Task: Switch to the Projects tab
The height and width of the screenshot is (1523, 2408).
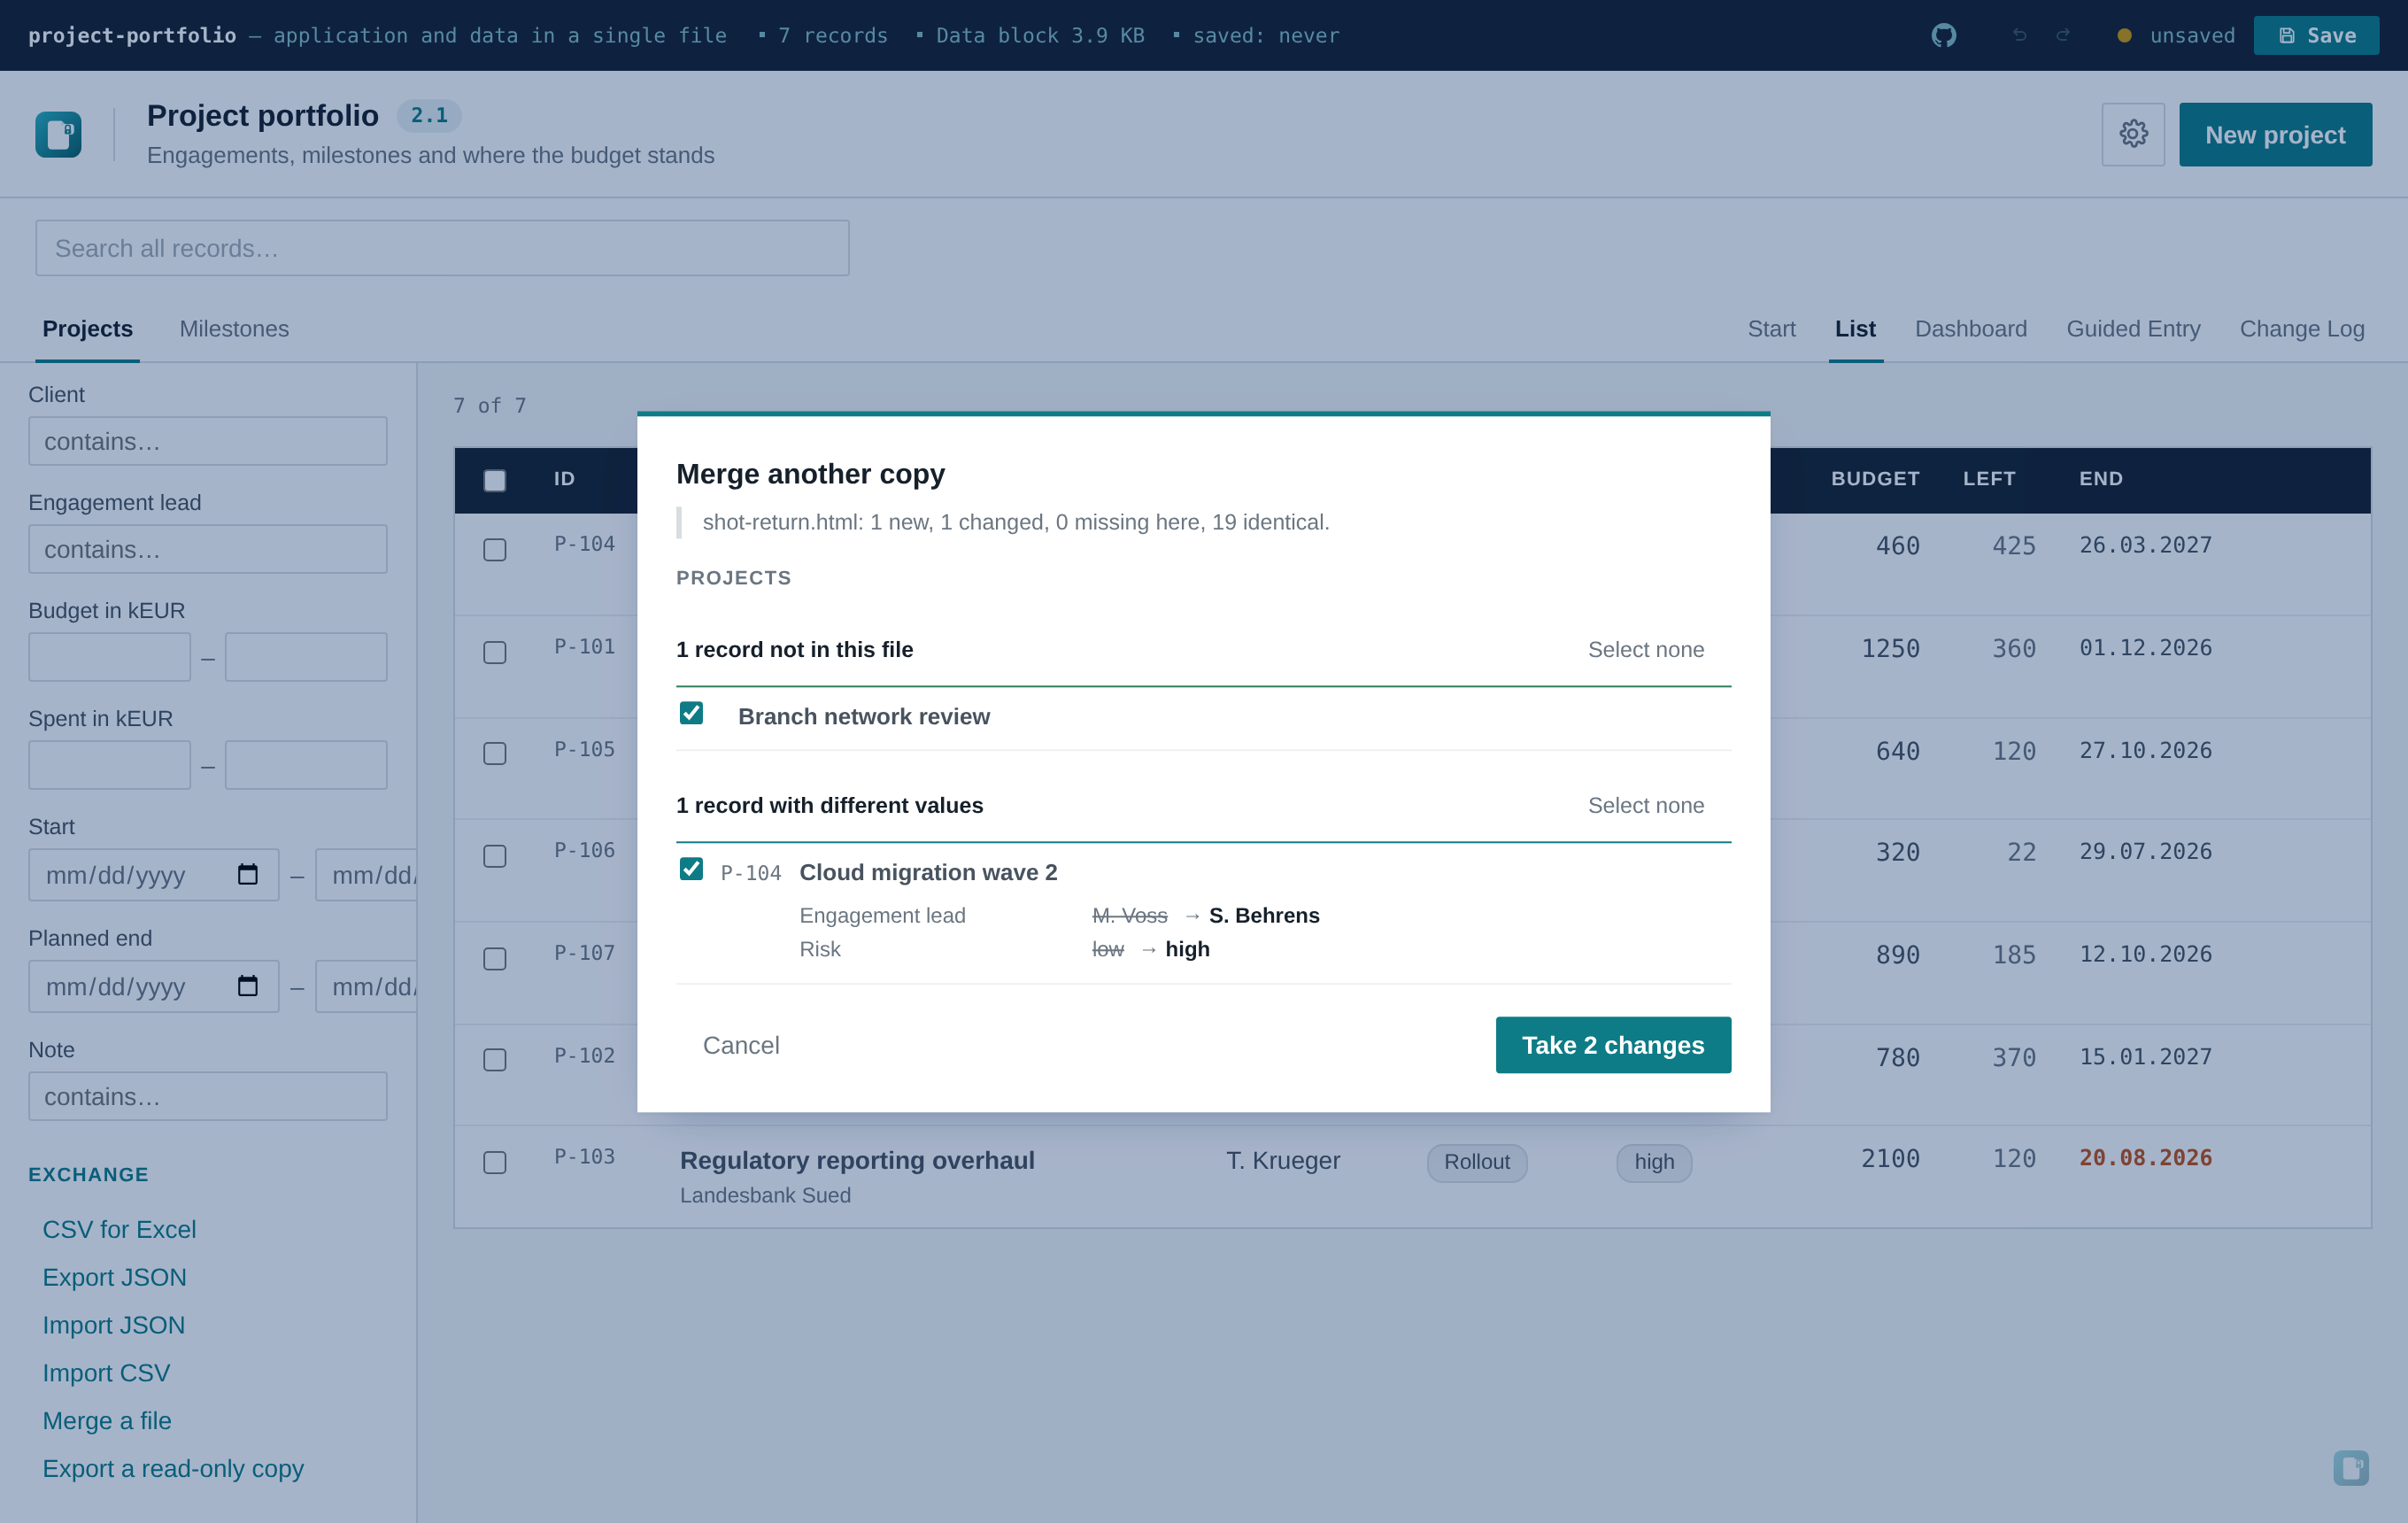Action: [x=87, y=329]
